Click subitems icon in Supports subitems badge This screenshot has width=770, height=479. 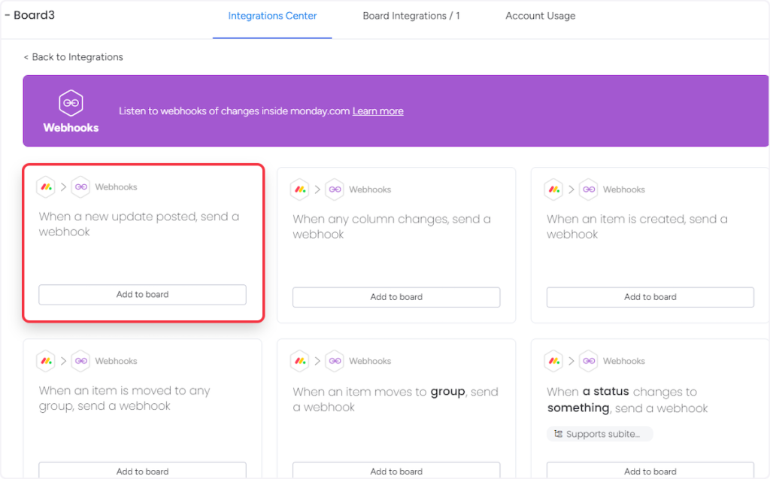(x=558, y=434)
